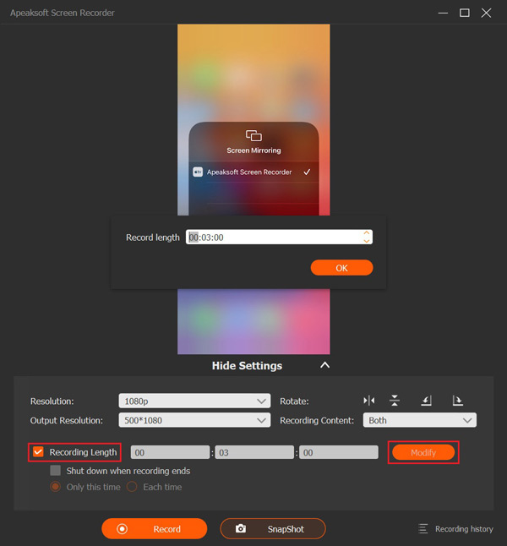Screen dimensions: 507x546
Task: Collapse settings using the Hide Settings chevron
Action: tap(324, 365)
